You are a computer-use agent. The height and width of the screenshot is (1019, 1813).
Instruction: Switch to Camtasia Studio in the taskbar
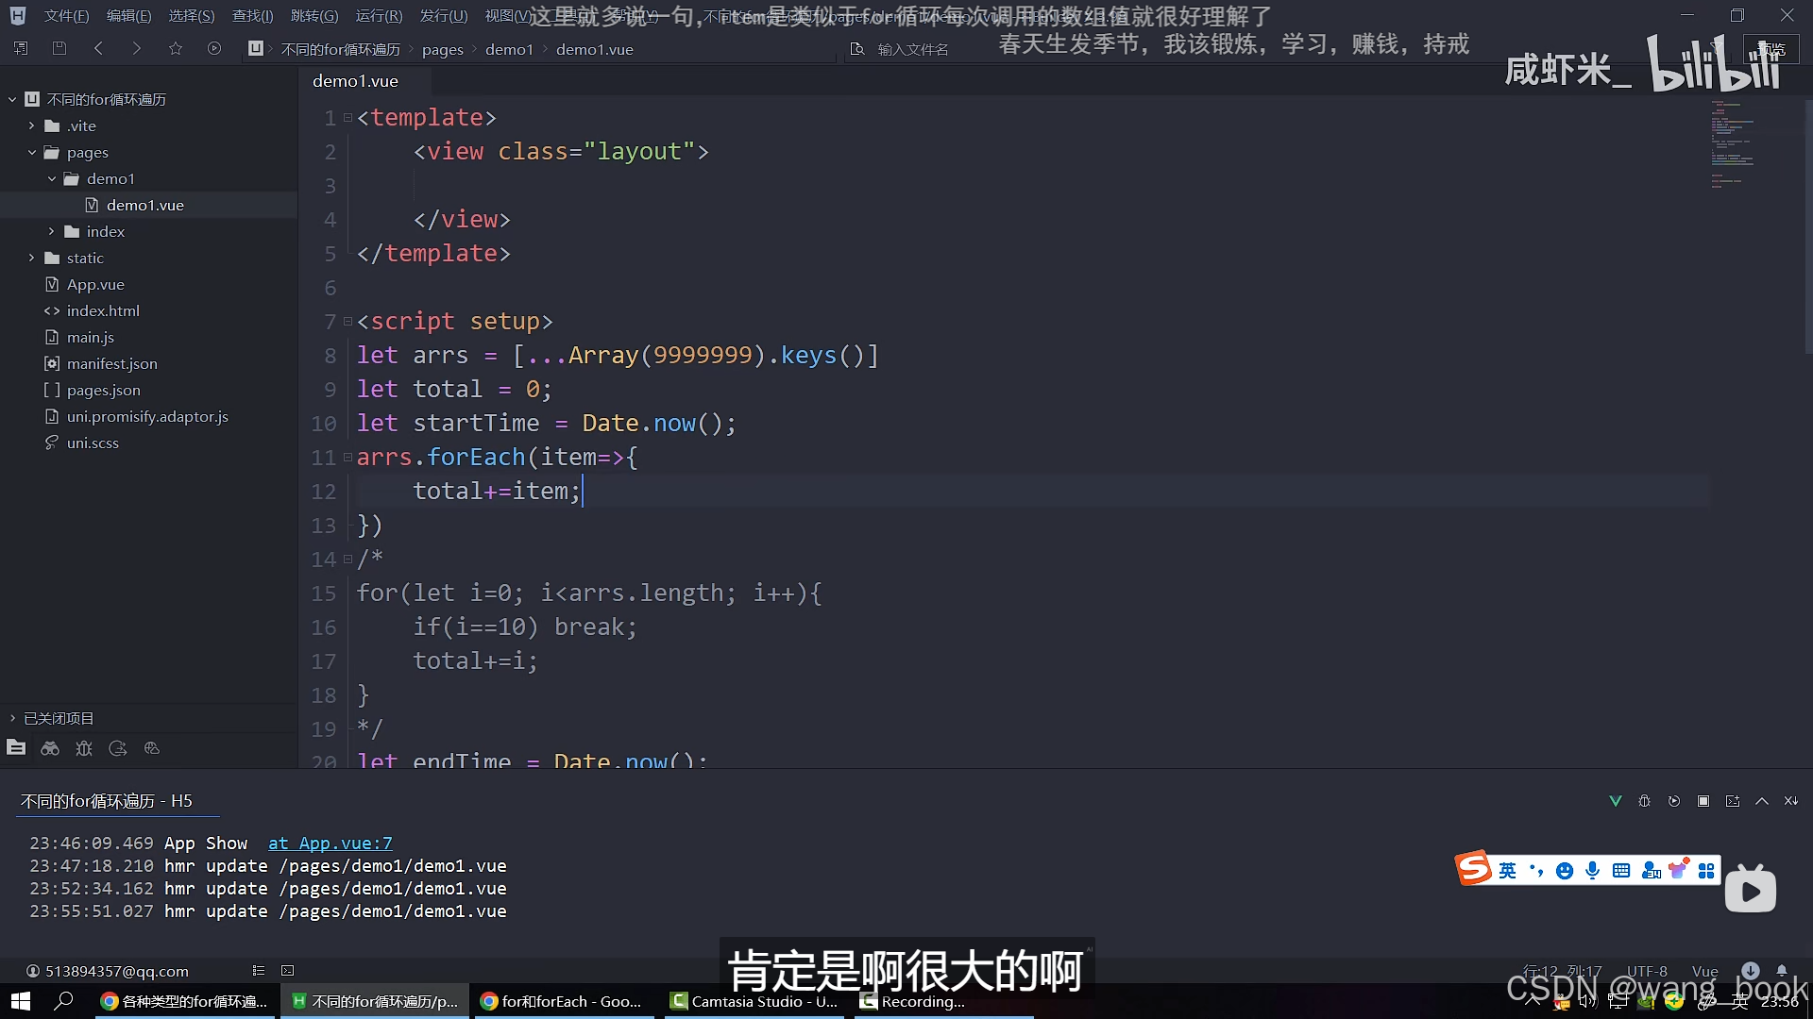(x=754, y=1001)
